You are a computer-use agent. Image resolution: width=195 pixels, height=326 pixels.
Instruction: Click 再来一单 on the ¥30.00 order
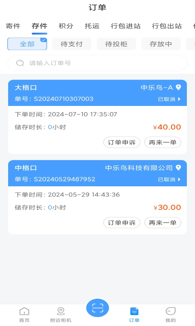[x=162, y=222]
